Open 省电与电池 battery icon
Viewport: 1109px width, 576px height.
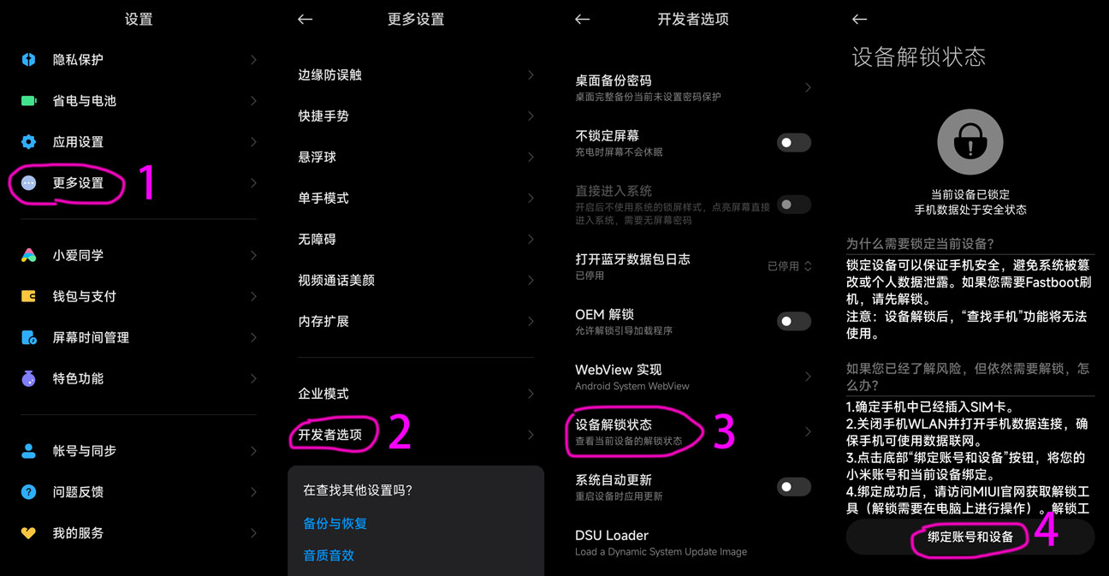29,101
